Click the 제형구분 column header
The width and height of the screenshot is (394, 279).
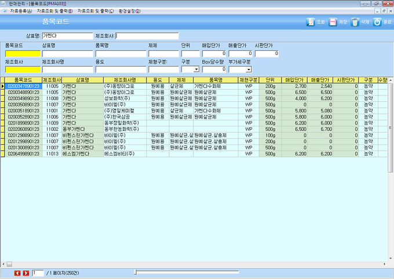pyautogui.click(x=249, y=80)
